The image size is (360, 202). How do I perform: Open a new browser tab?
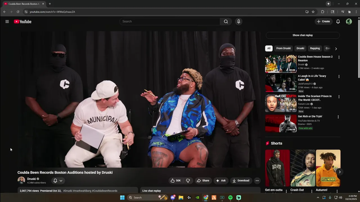point(50,4)
